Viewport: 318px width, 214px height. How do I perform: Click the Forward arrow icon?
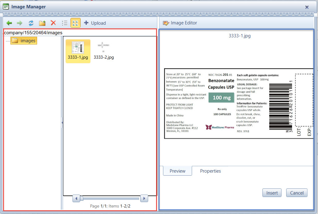pos(19,23)
